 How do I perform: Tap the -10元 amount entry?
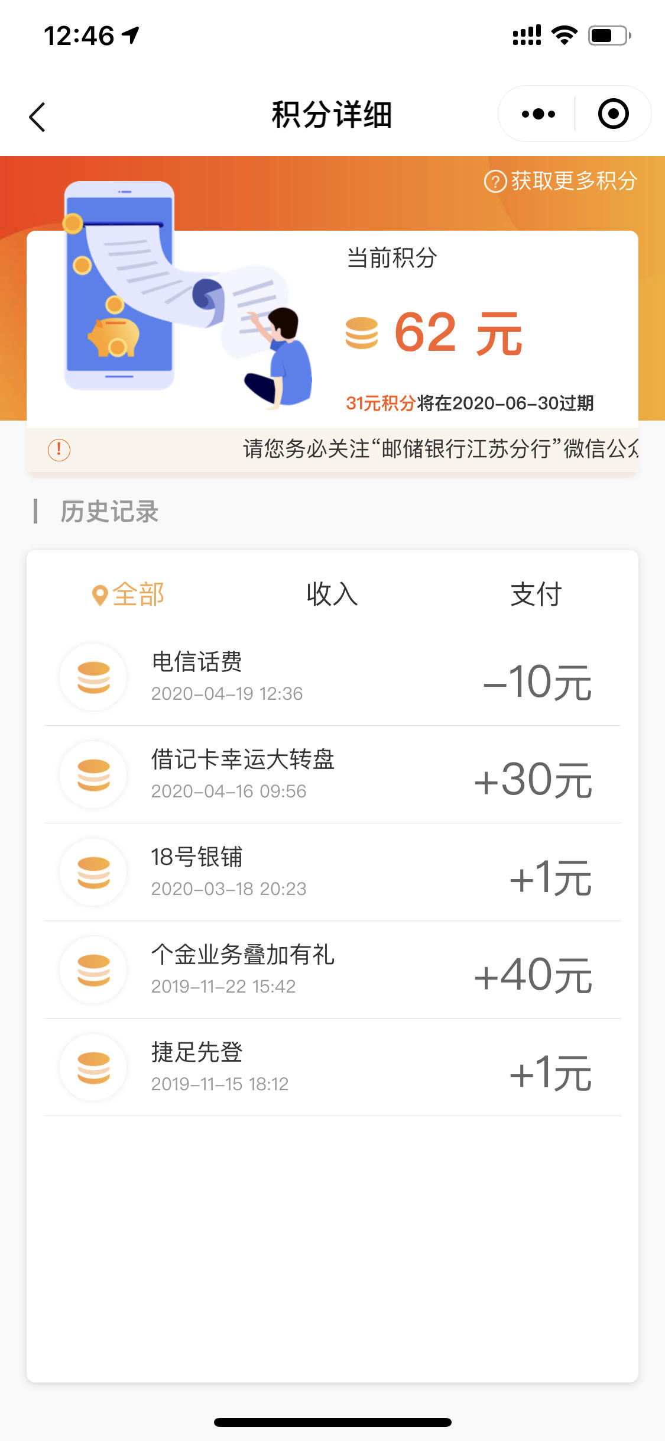537,682
